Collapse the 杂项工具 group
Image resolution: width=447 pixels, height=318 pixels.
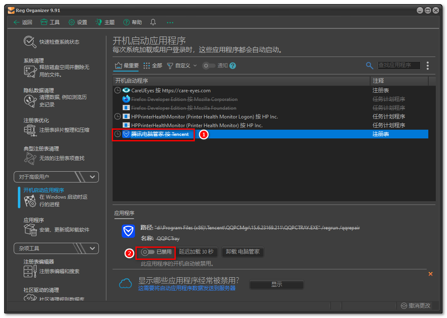click(x=56, y=249)
